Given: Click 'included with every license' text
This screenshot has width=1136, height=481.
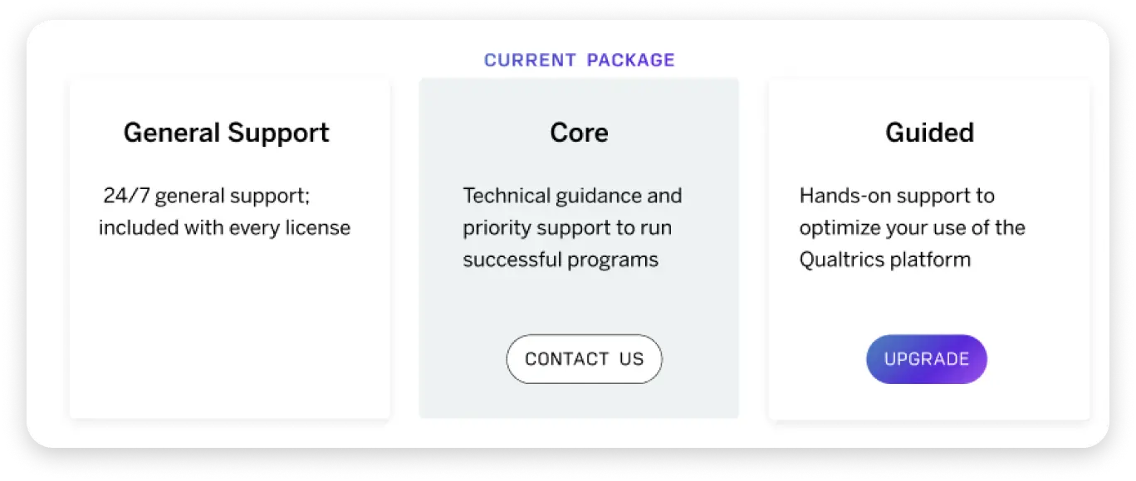Looking at the screenshot, I should click(x=224, y=227).
